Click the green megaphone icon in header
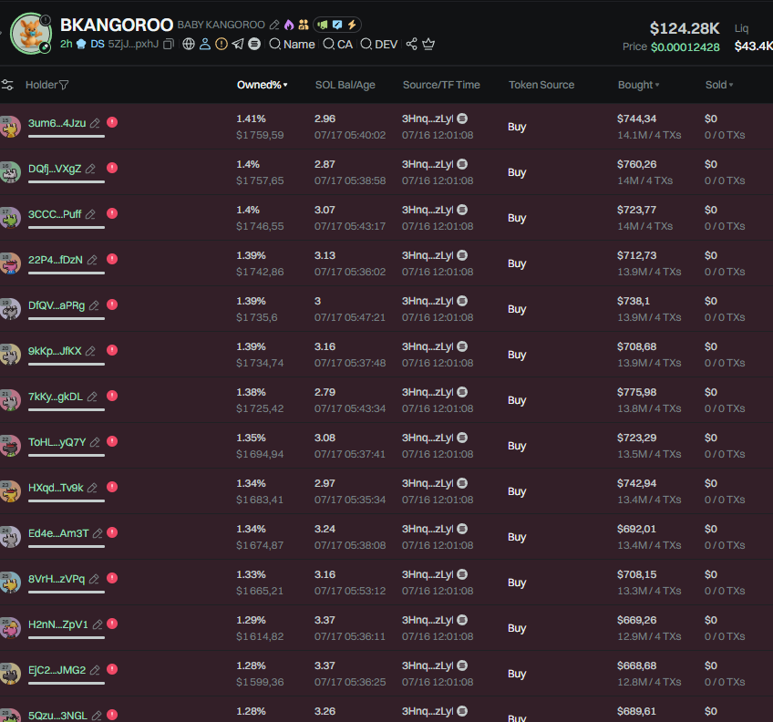The width and height of the screenshot is (773, 722). pos(323,25)
